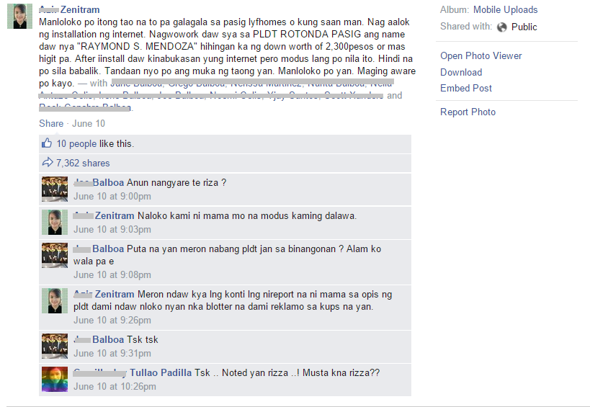Download the photo

[461, 72]
